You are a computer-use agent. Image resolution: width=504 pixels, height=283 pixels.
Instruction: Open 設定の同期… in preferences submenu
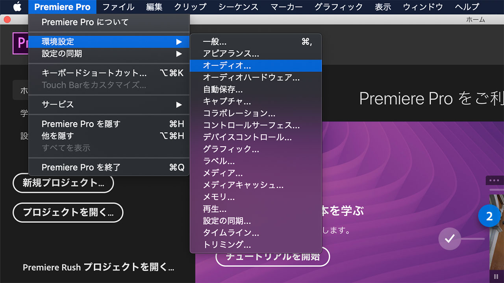pyautogui.click(x=256, y=221)
